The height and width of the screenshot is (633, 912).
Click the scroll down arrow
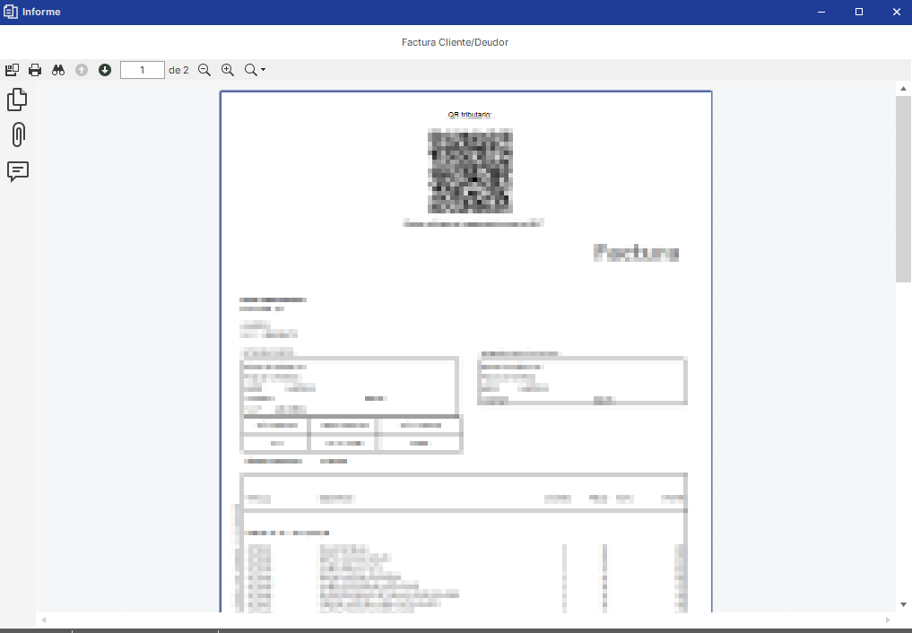903,605
